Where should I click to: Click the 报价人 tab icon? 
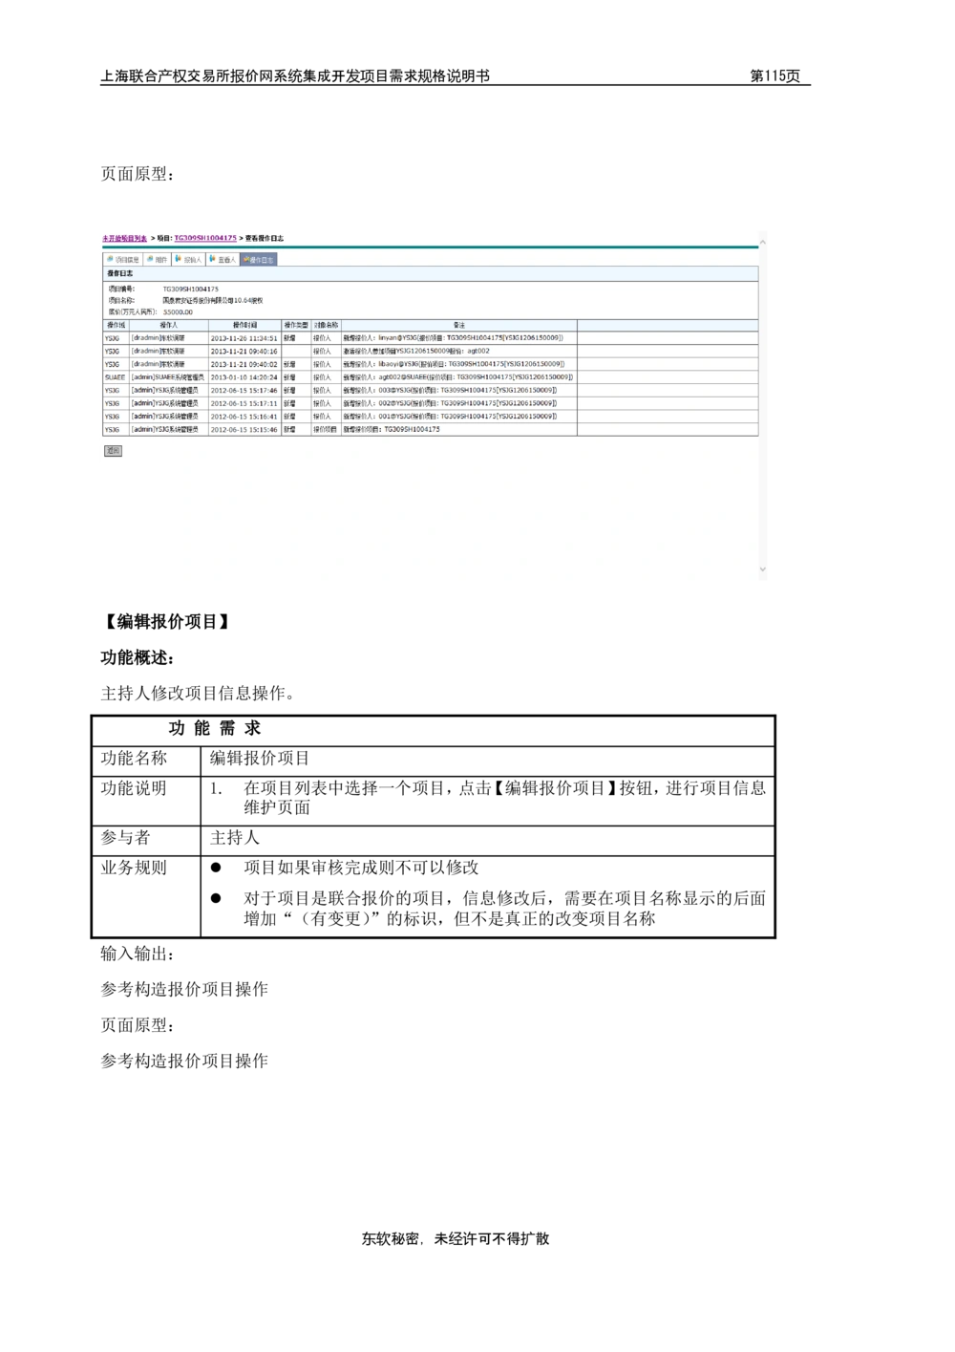179,259
